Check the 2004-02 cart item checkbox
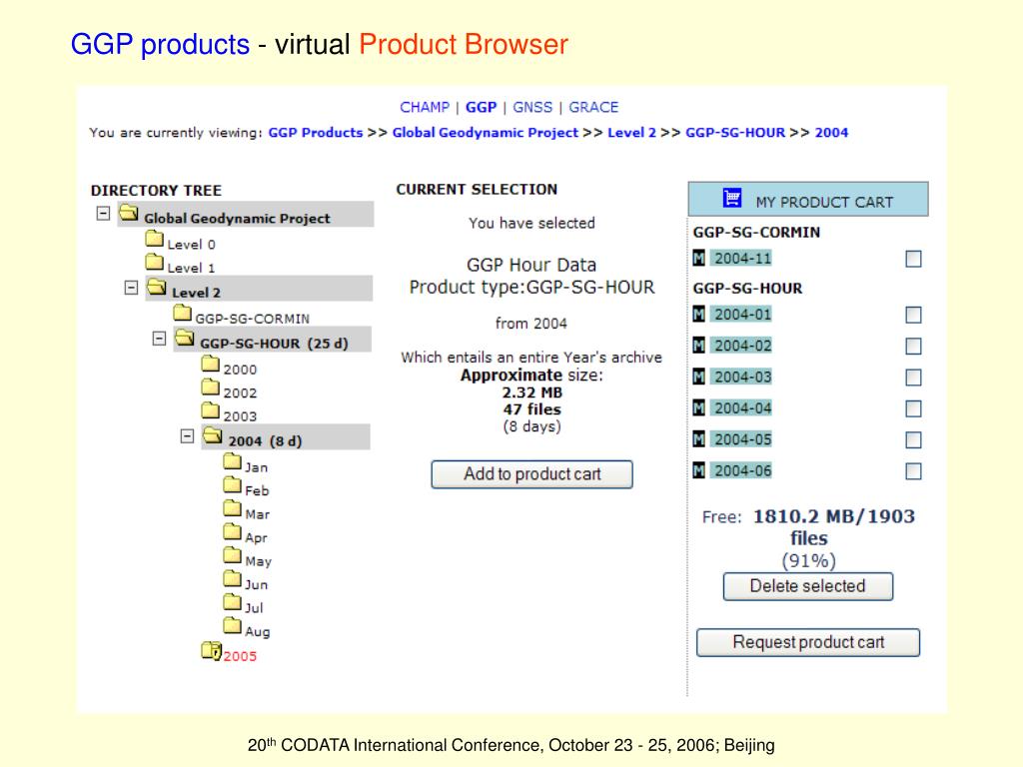This screenshot has width=1023, height=767. coord(913,347)
